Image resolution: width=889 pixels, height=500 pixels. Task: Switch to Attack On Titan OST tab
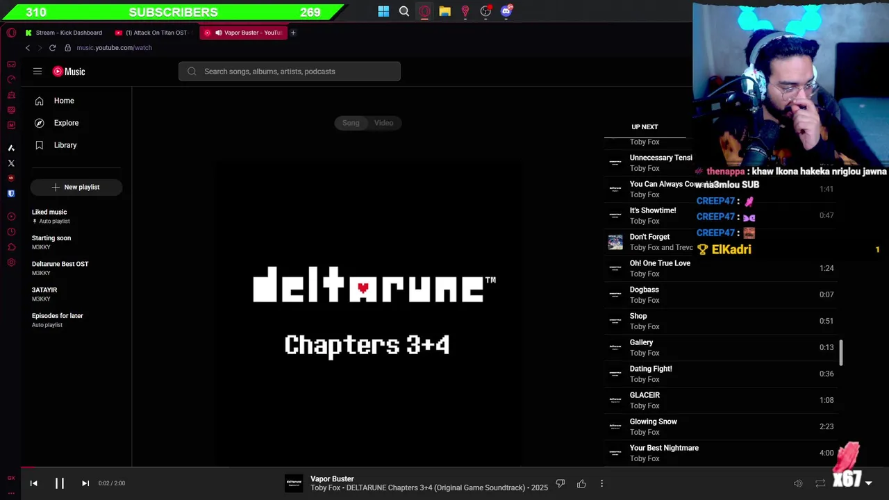(x=153, y=33)
